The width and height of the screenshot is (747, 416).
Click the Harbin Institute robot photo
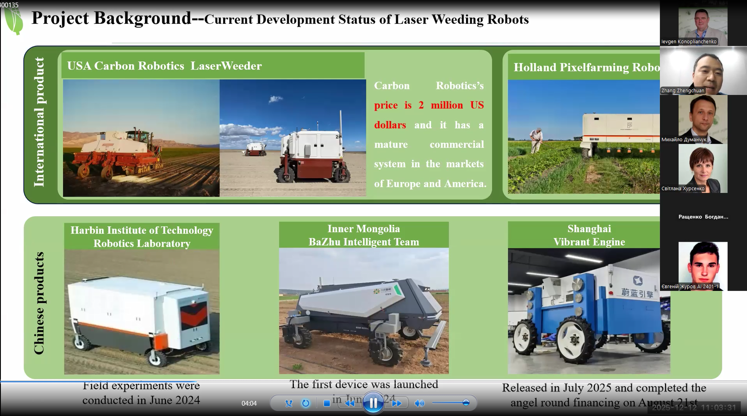point(142,312)
